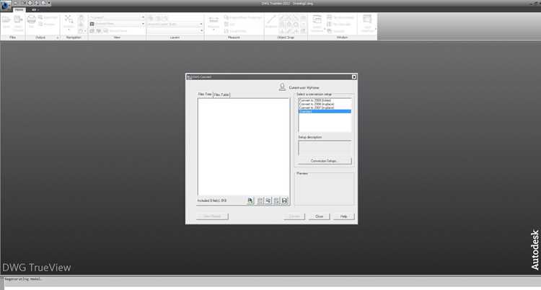Click the Help button in DWG Convert
This screenshot has width=541, height=290.
343,216
